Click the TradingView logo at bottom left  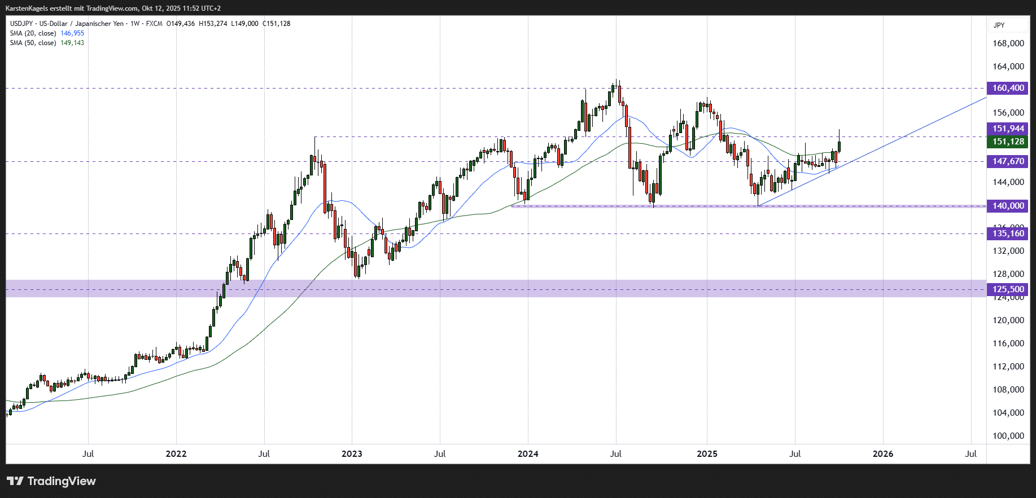[x=51, y=481]
